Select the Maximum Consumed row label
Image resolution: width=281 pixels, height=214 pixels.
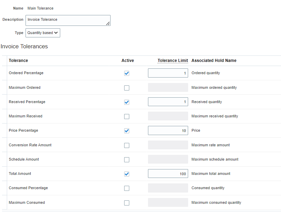tap(27, 202)
